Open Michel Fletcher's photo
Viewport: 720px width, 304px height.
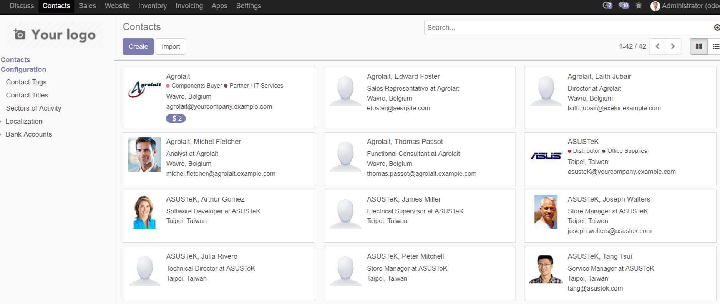coord(144,154)
